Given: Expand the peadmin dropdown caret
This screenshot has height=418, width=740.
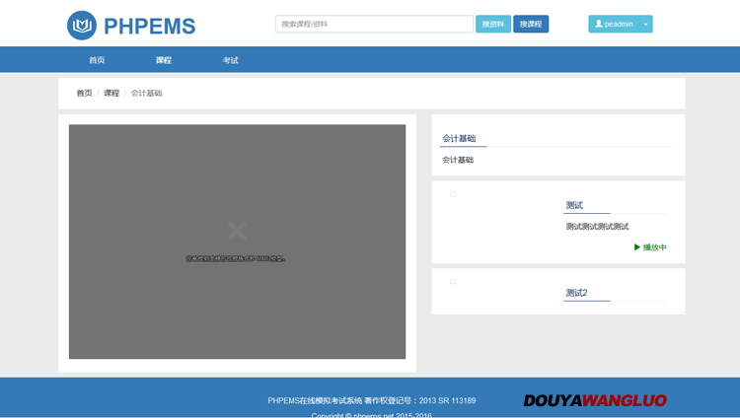Looking at the screenshot, I should 646,24.
